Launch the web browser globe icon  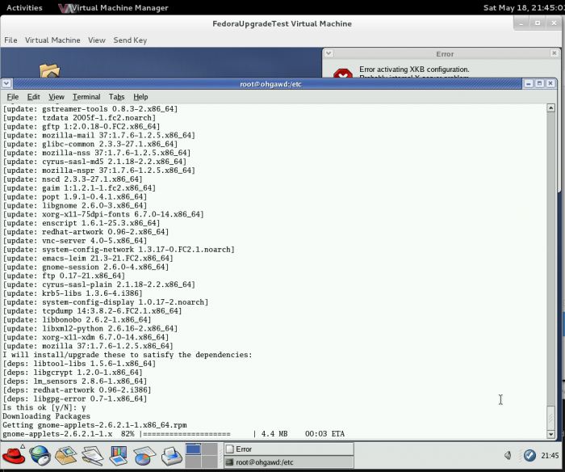[x=40, y=457]
